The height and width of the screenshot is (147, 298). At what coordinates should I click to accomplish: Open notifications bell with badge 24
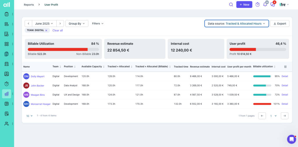[x=265, y=5]
